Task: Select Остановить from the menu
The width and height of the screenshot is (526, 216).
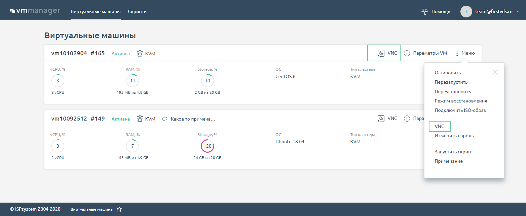Action: coord(448,73)
